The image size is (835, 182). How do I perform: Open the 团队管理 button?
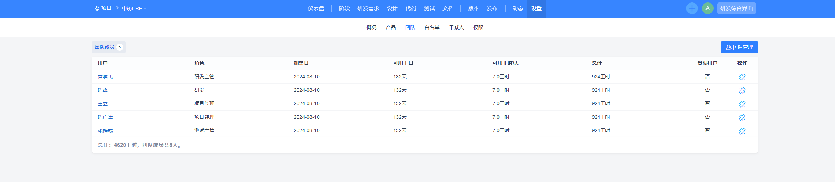pos(739,47)
